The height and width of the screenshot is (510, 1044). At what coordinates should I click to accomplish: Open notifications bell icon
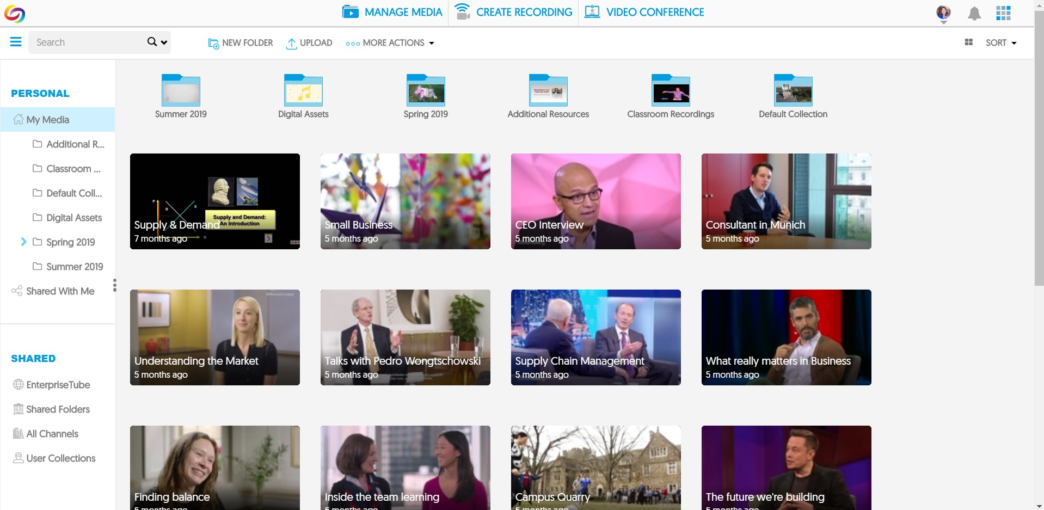point(974,14)
